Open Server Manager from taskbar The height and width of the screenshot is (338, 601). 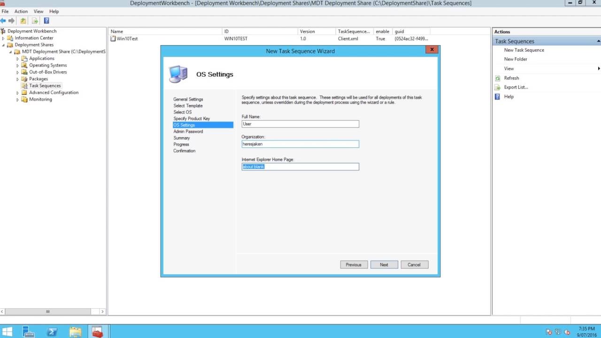click(29, 332)
